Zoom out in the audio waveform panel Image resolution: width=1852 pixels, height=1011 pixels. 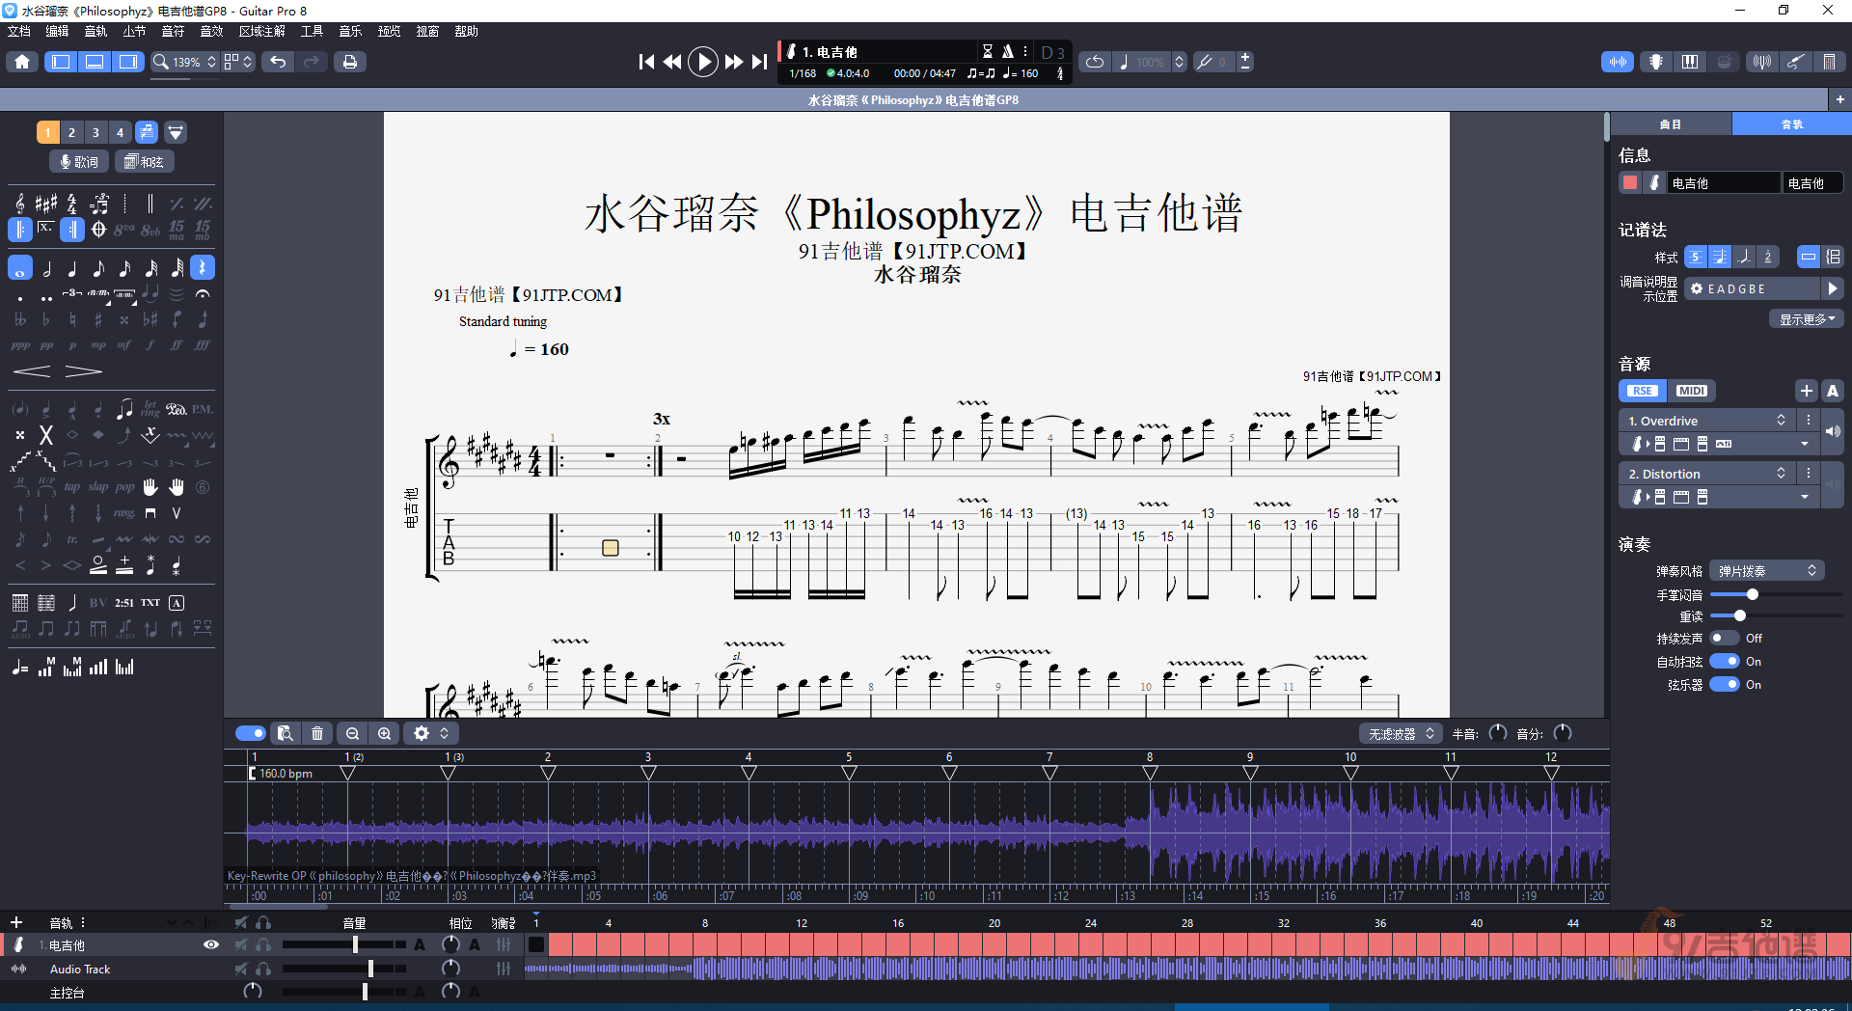(x=353, y=733)
